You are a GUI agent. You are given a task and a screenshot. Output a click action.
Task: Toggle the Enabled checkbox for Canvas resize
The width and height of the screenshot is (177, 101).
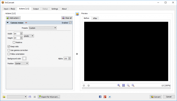(70, 22)
